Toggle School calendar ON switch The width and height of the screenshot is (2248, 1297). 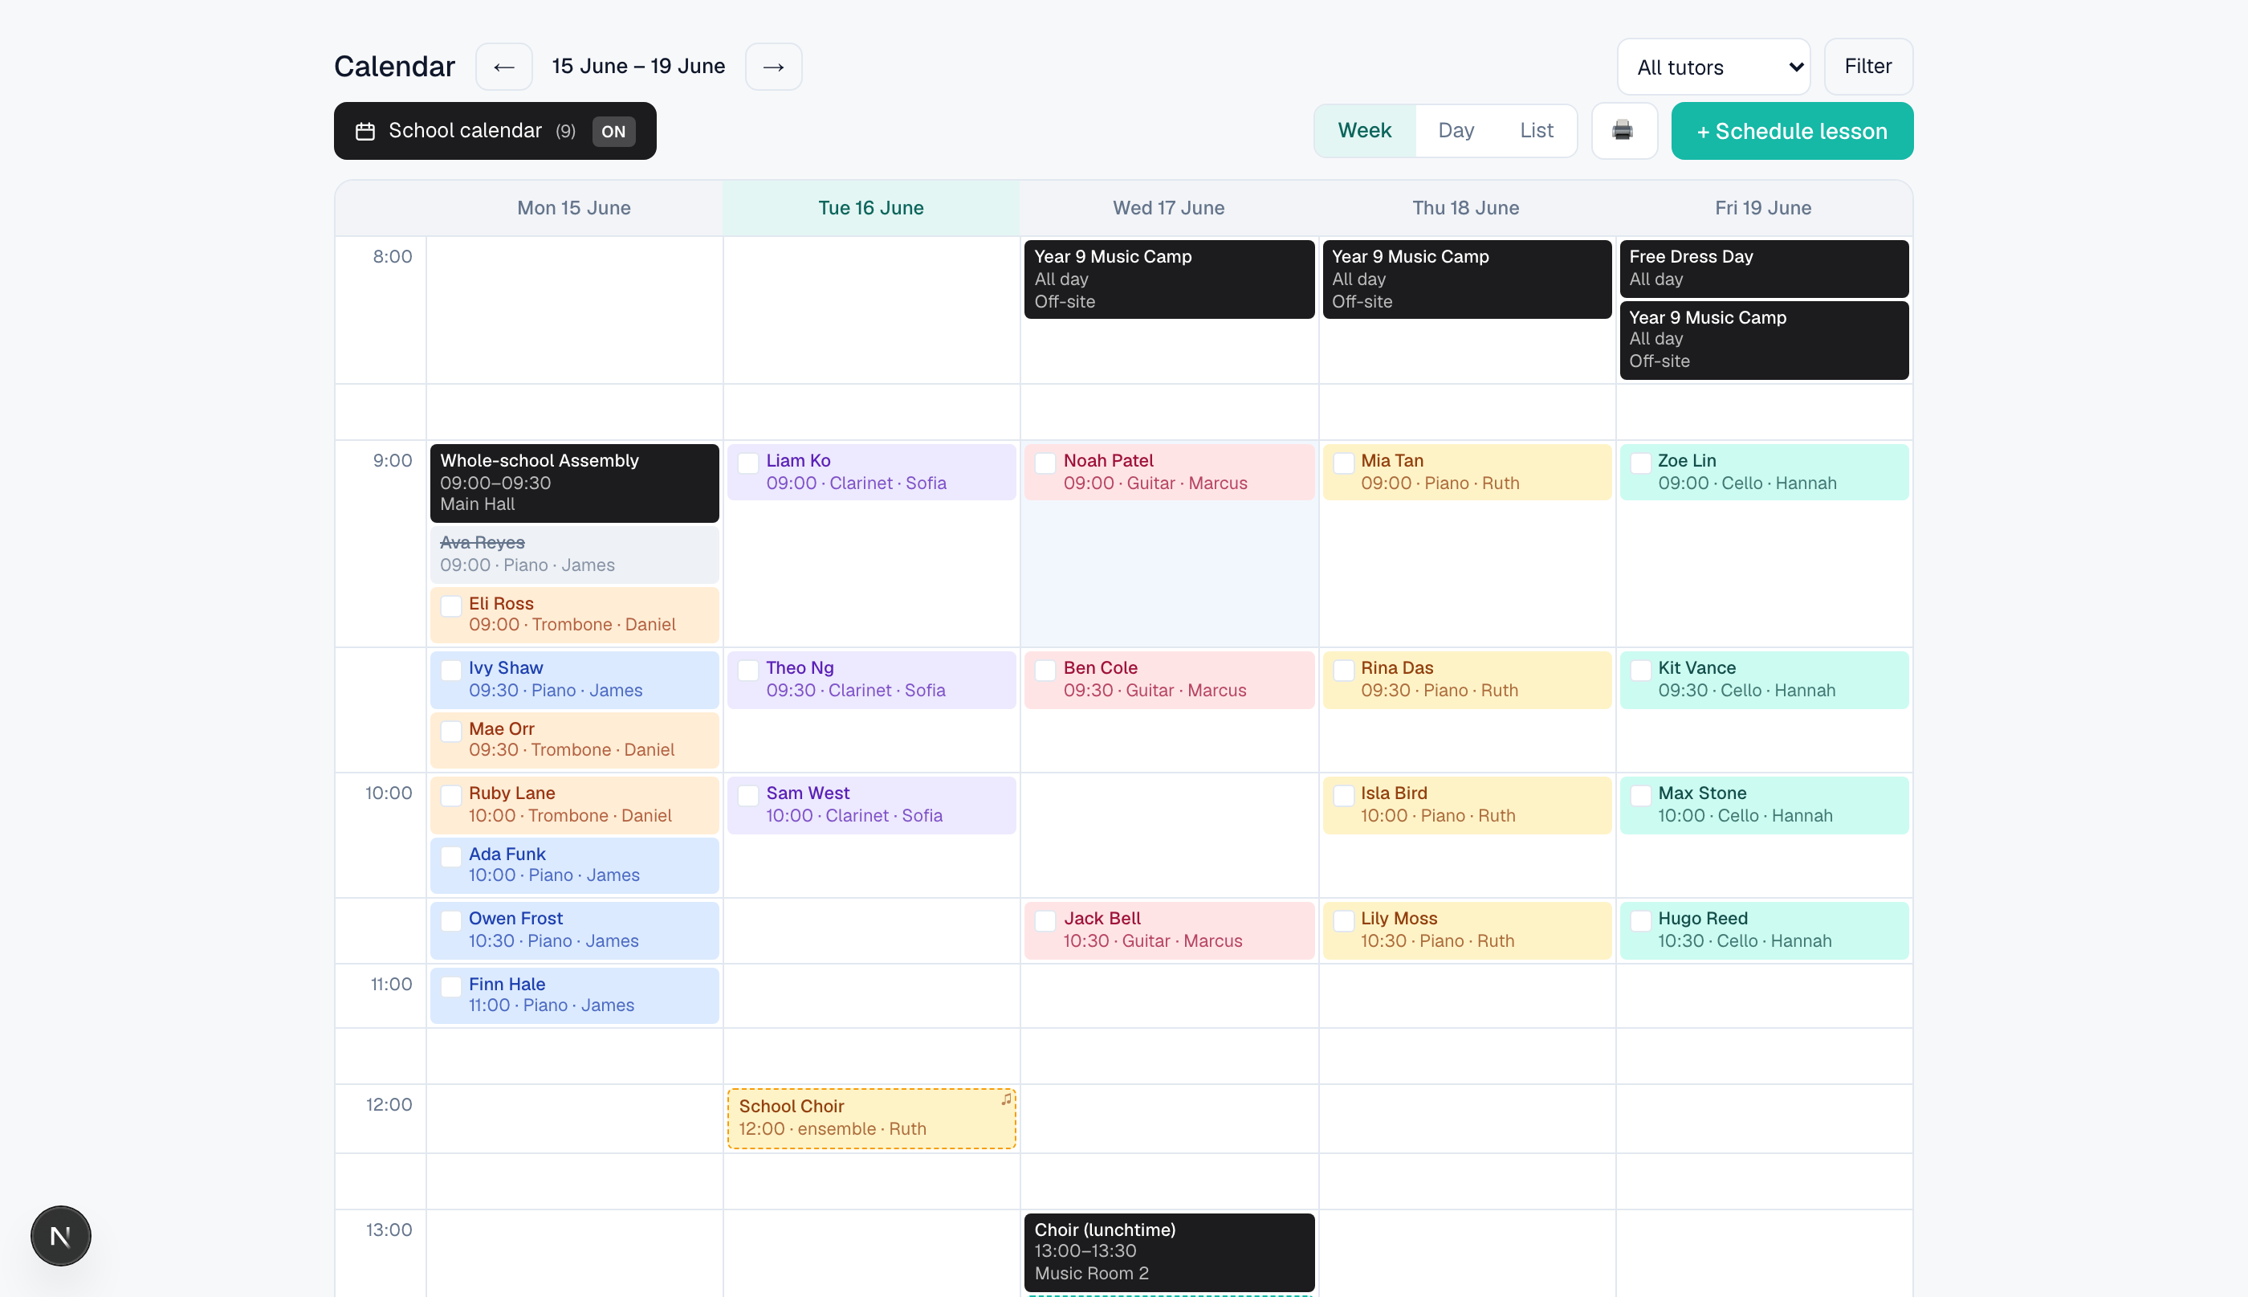613,131
